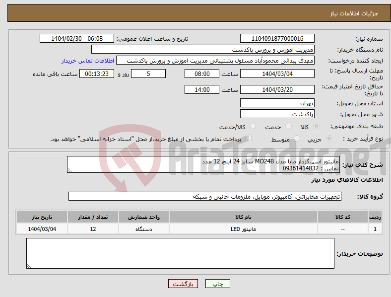Click the دستگاه unit cell

tap(144, 229)
